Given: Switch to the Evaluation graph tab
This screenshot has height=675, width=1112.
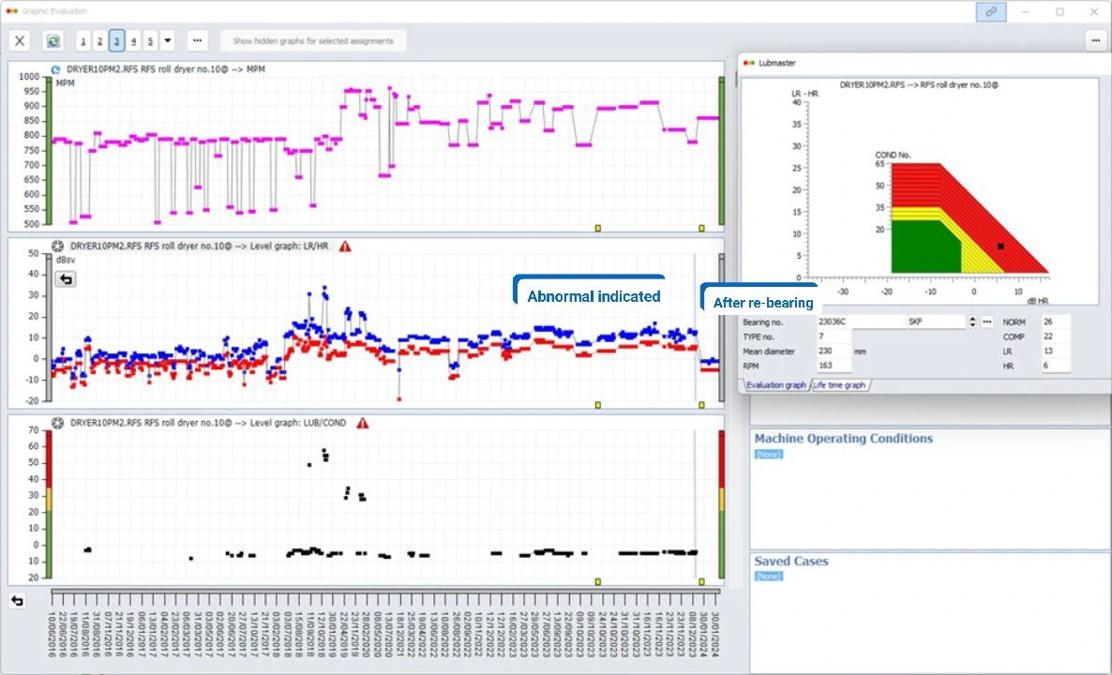Looking at the screenshot, I should click(775, 385).
